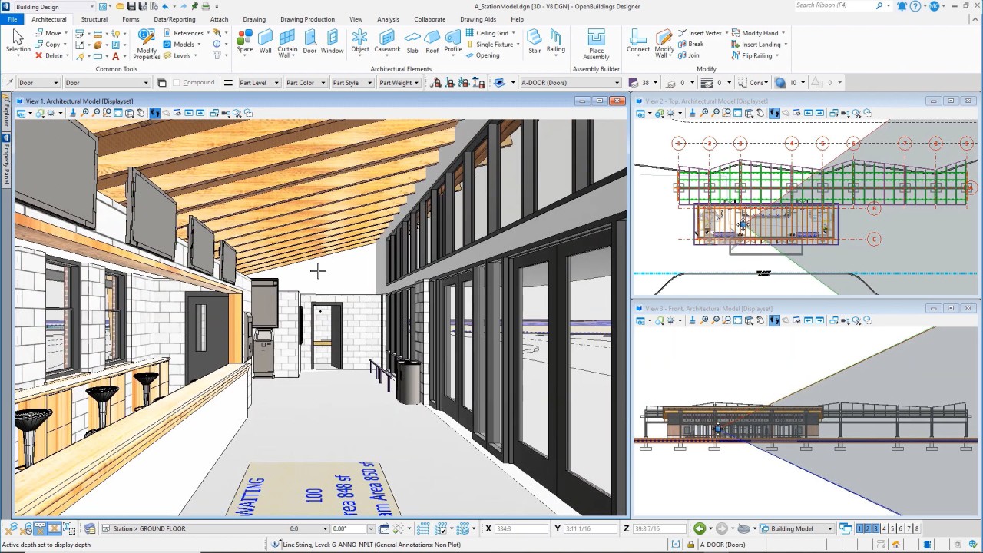Toggle view 4 in view group bar

pyautogui.click(x=884, y=528)
